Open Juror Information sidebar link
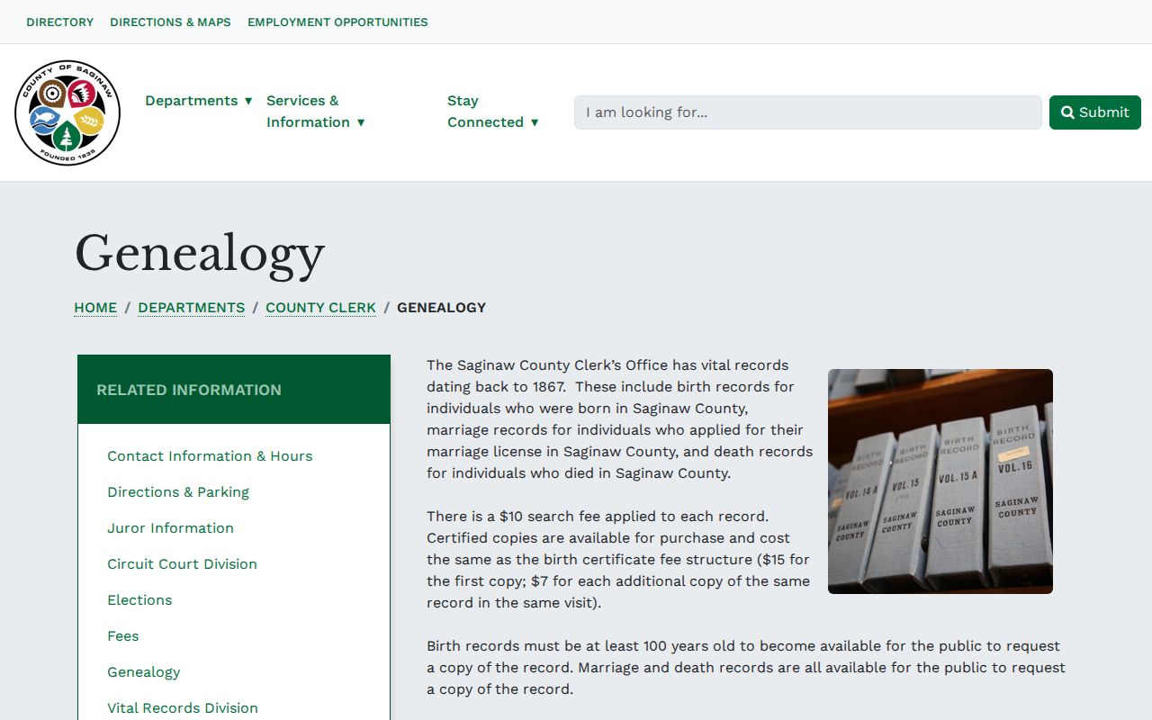The image size is (1152, 720). (x=170, y=528)
